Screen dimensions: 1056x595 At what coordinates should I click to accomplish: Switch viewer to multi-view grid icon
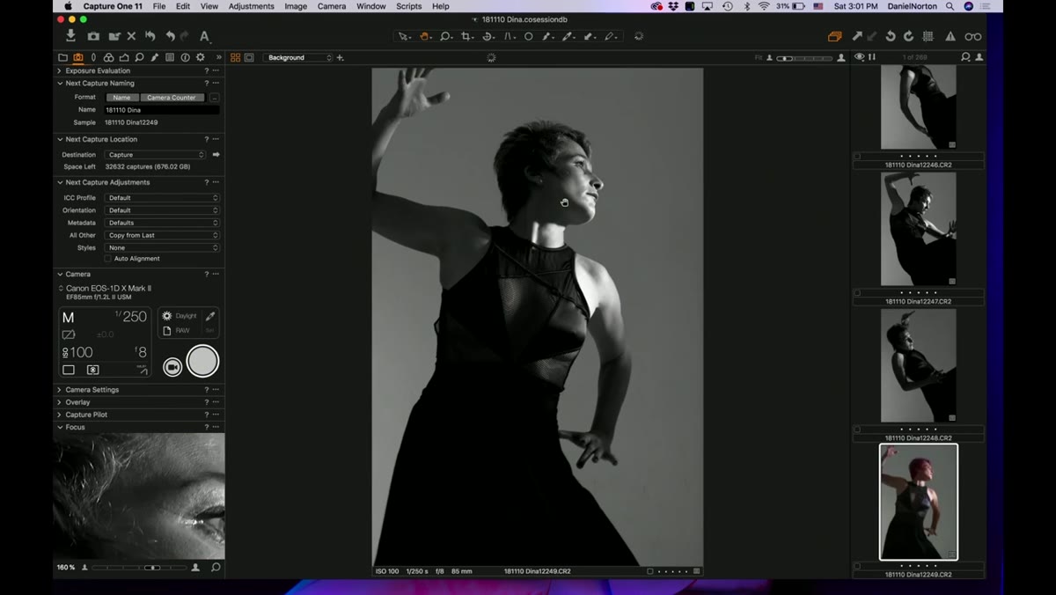click(235, 57)
